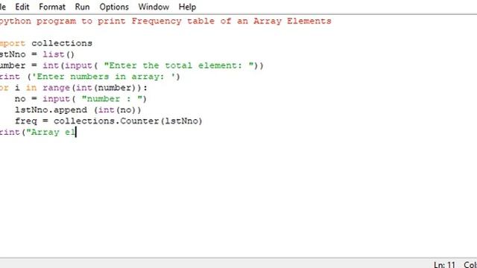Click the line 'lstNno.append (int(no))'
Screen dimensions: 477x268
78,110
